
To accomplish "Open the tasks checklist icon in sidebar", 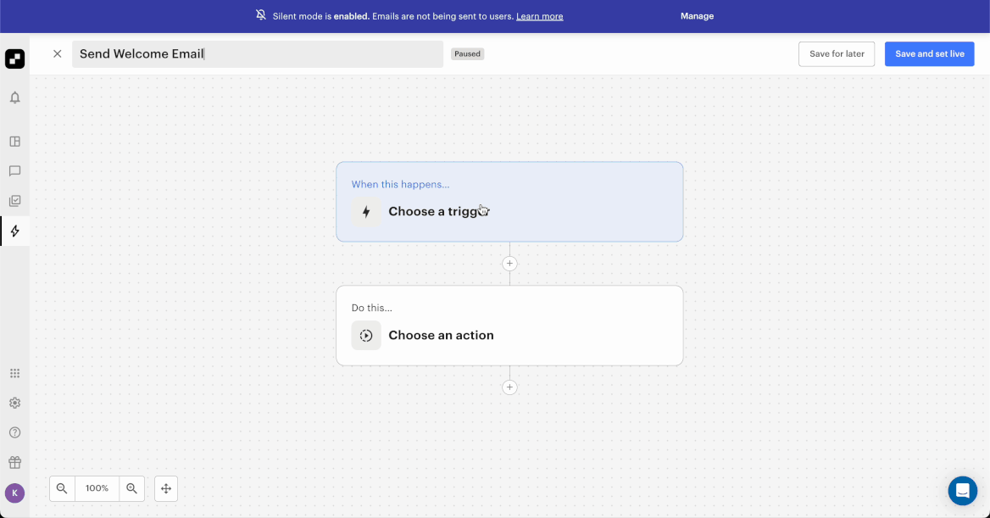I will coord(14,201).
